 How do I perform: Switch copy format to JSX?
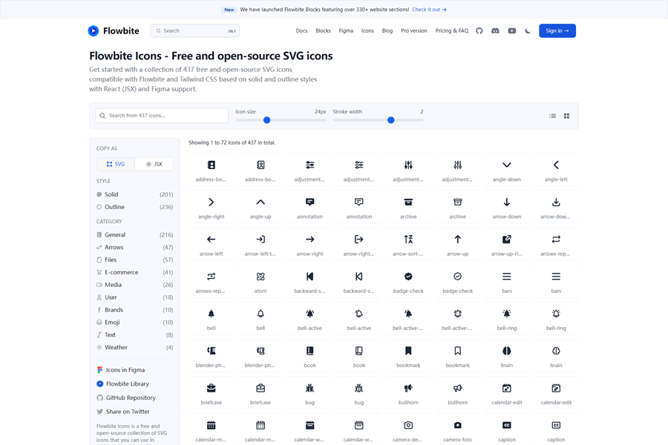(x=154, y=164)
